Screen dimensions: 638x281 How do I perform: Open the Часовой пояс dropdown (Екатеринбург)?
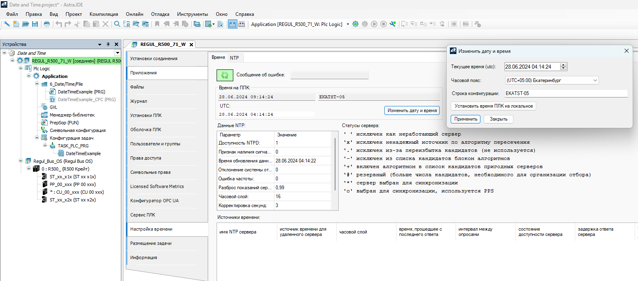point(551,80)
